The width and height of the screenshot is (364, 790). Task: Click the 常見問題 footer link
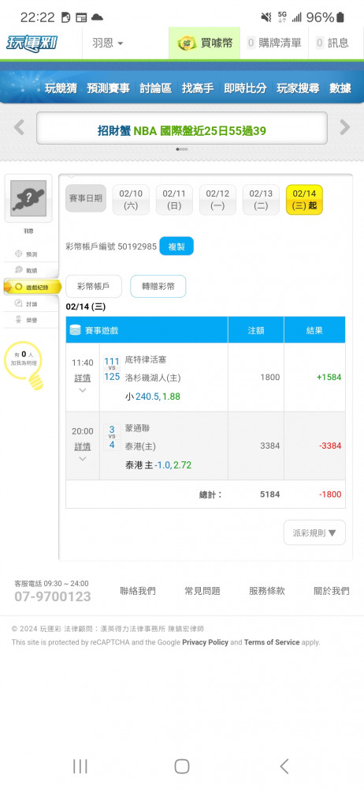point(202,591)
